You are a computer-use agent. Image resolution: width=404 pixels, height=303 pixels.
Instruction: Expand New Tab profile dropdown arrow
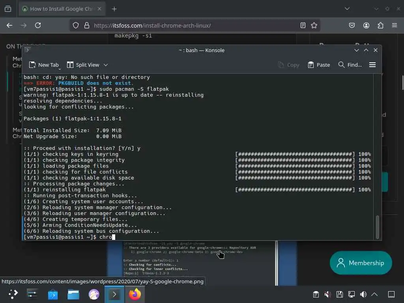click(x=60, y=69)
